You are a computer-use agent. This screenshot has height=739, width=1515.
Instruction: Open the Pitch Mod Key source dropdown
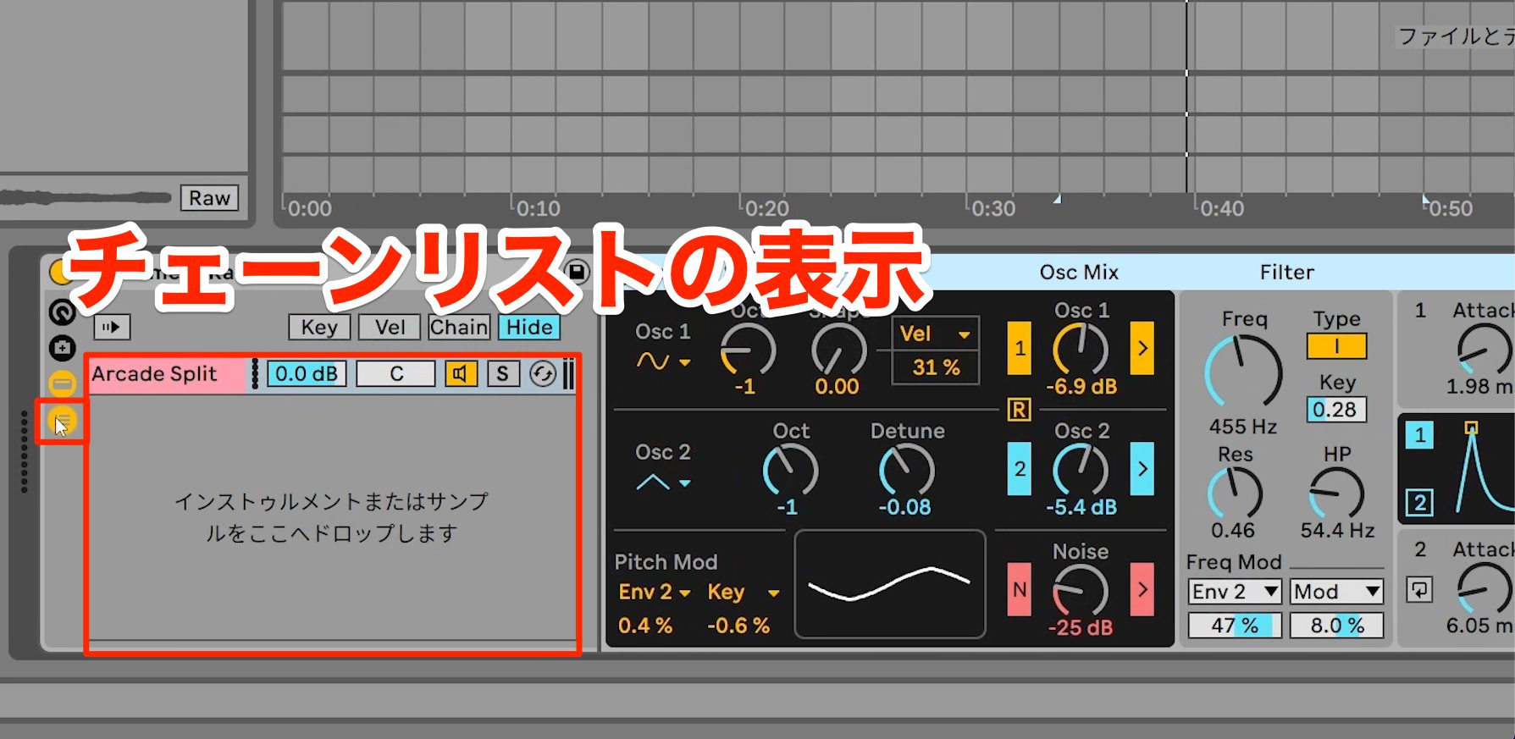744,592
